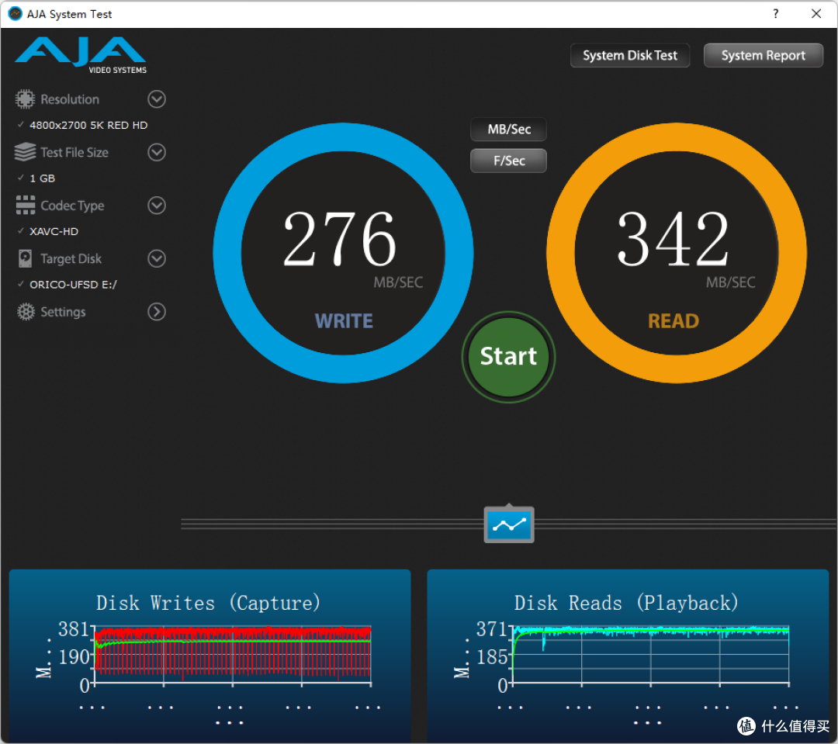The image size is (838, 744).
Task: Click the Test File Size label
Action: (74, 152)
